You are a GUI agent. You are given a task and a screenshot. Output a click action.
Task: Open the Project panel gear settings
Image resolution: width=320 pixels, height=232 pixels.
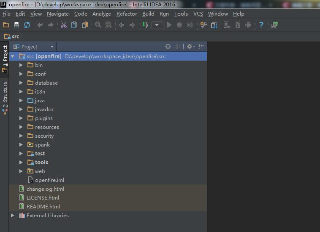[x=191, y=46]
